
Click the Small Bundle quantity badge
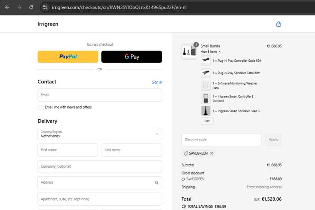(x=196, y=45)
